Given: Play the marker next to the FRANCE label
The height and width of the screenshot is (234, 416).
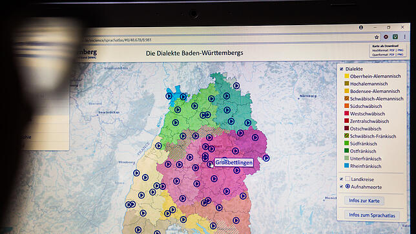Looking at the screenshot, I should (158, 145).
